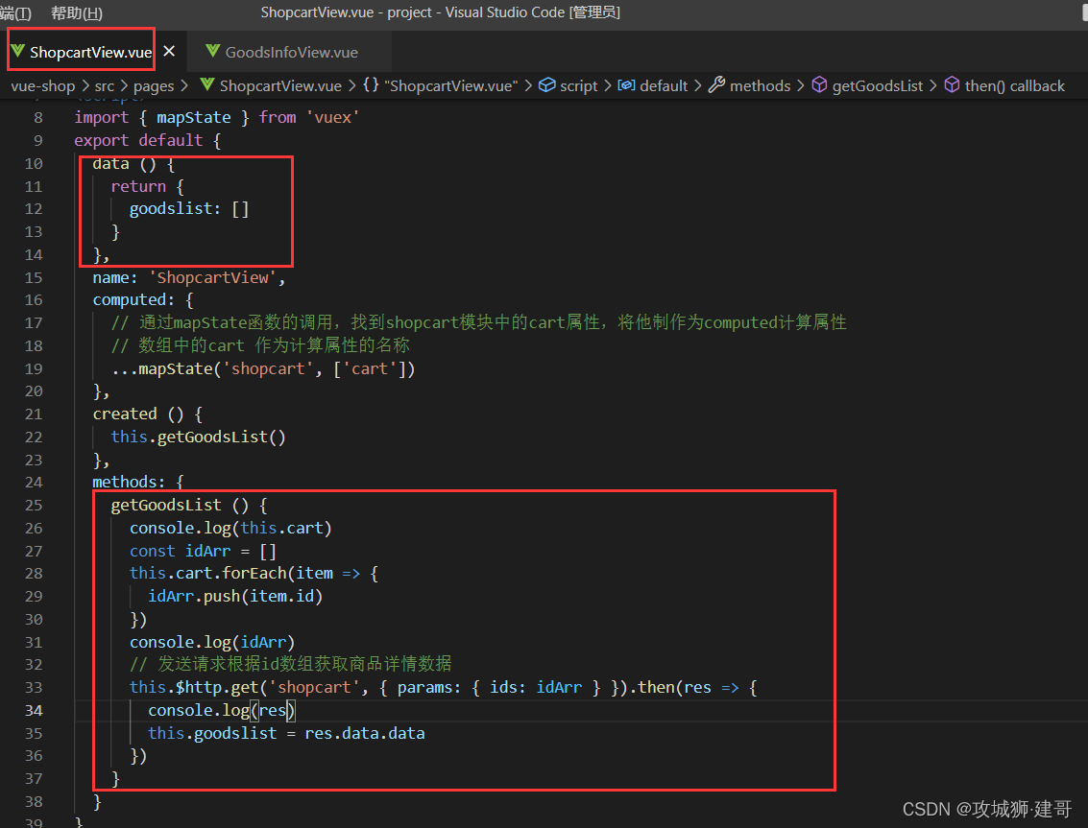Click "this.getGoodsList()" on line 22
The image size is (1088, 828).
pos(199,437)
